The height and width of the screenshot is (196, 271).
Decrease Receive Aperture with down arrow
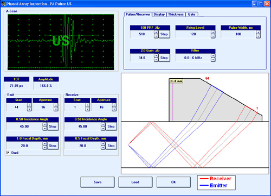point(114,109)
